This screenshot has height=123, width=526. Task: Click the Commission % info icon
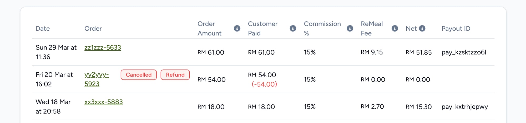tap(350, 28)
